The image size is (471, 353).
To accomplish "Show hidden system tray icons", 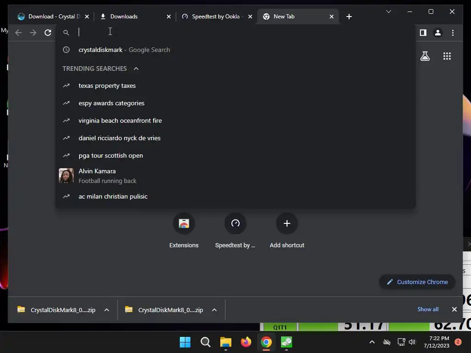I will [x=372, y=342].
